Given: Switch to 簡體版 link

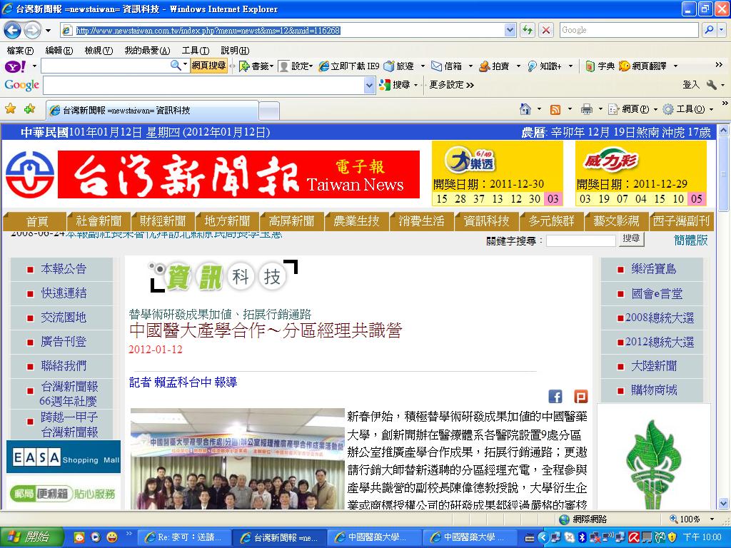Looking at the screenshot, I should [x=690, y=240].
